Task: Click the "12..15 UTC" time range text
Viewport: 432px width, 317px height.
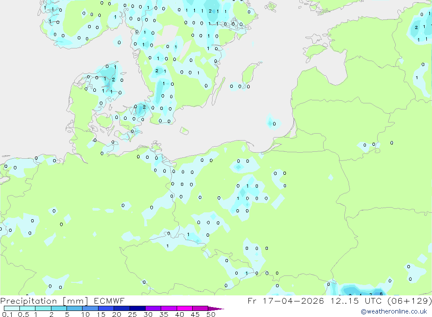Action: (356, 301)
